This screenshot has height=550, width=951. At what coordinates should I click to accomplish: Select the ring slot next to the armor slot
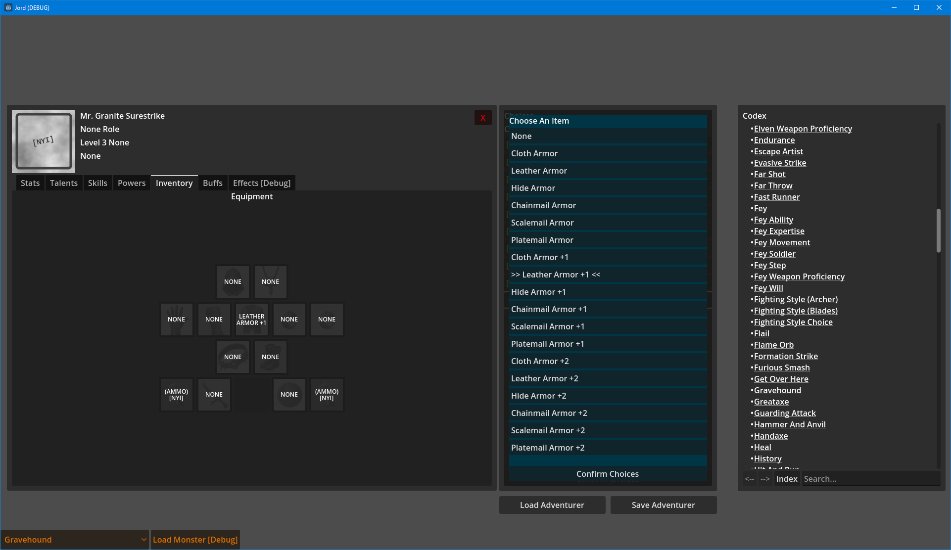click(x=289, y=320)
